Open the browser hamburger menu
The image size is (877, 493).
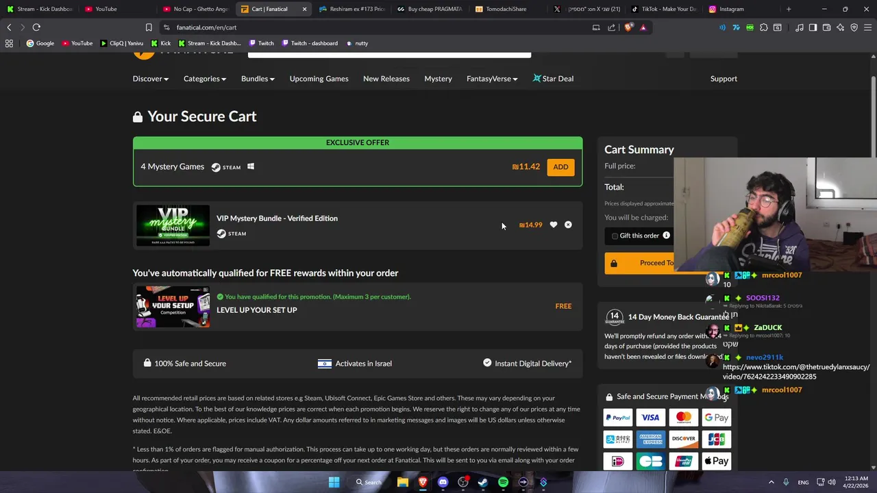pos(868,27)
